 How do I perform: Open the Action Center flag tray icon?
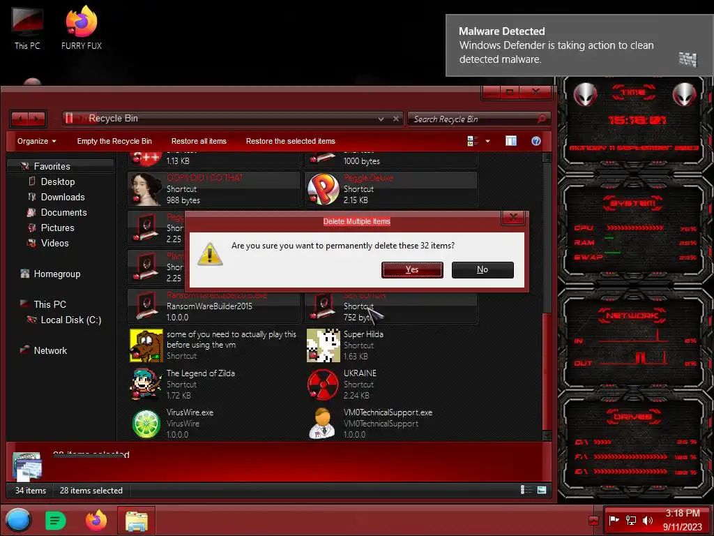(614, 520)
